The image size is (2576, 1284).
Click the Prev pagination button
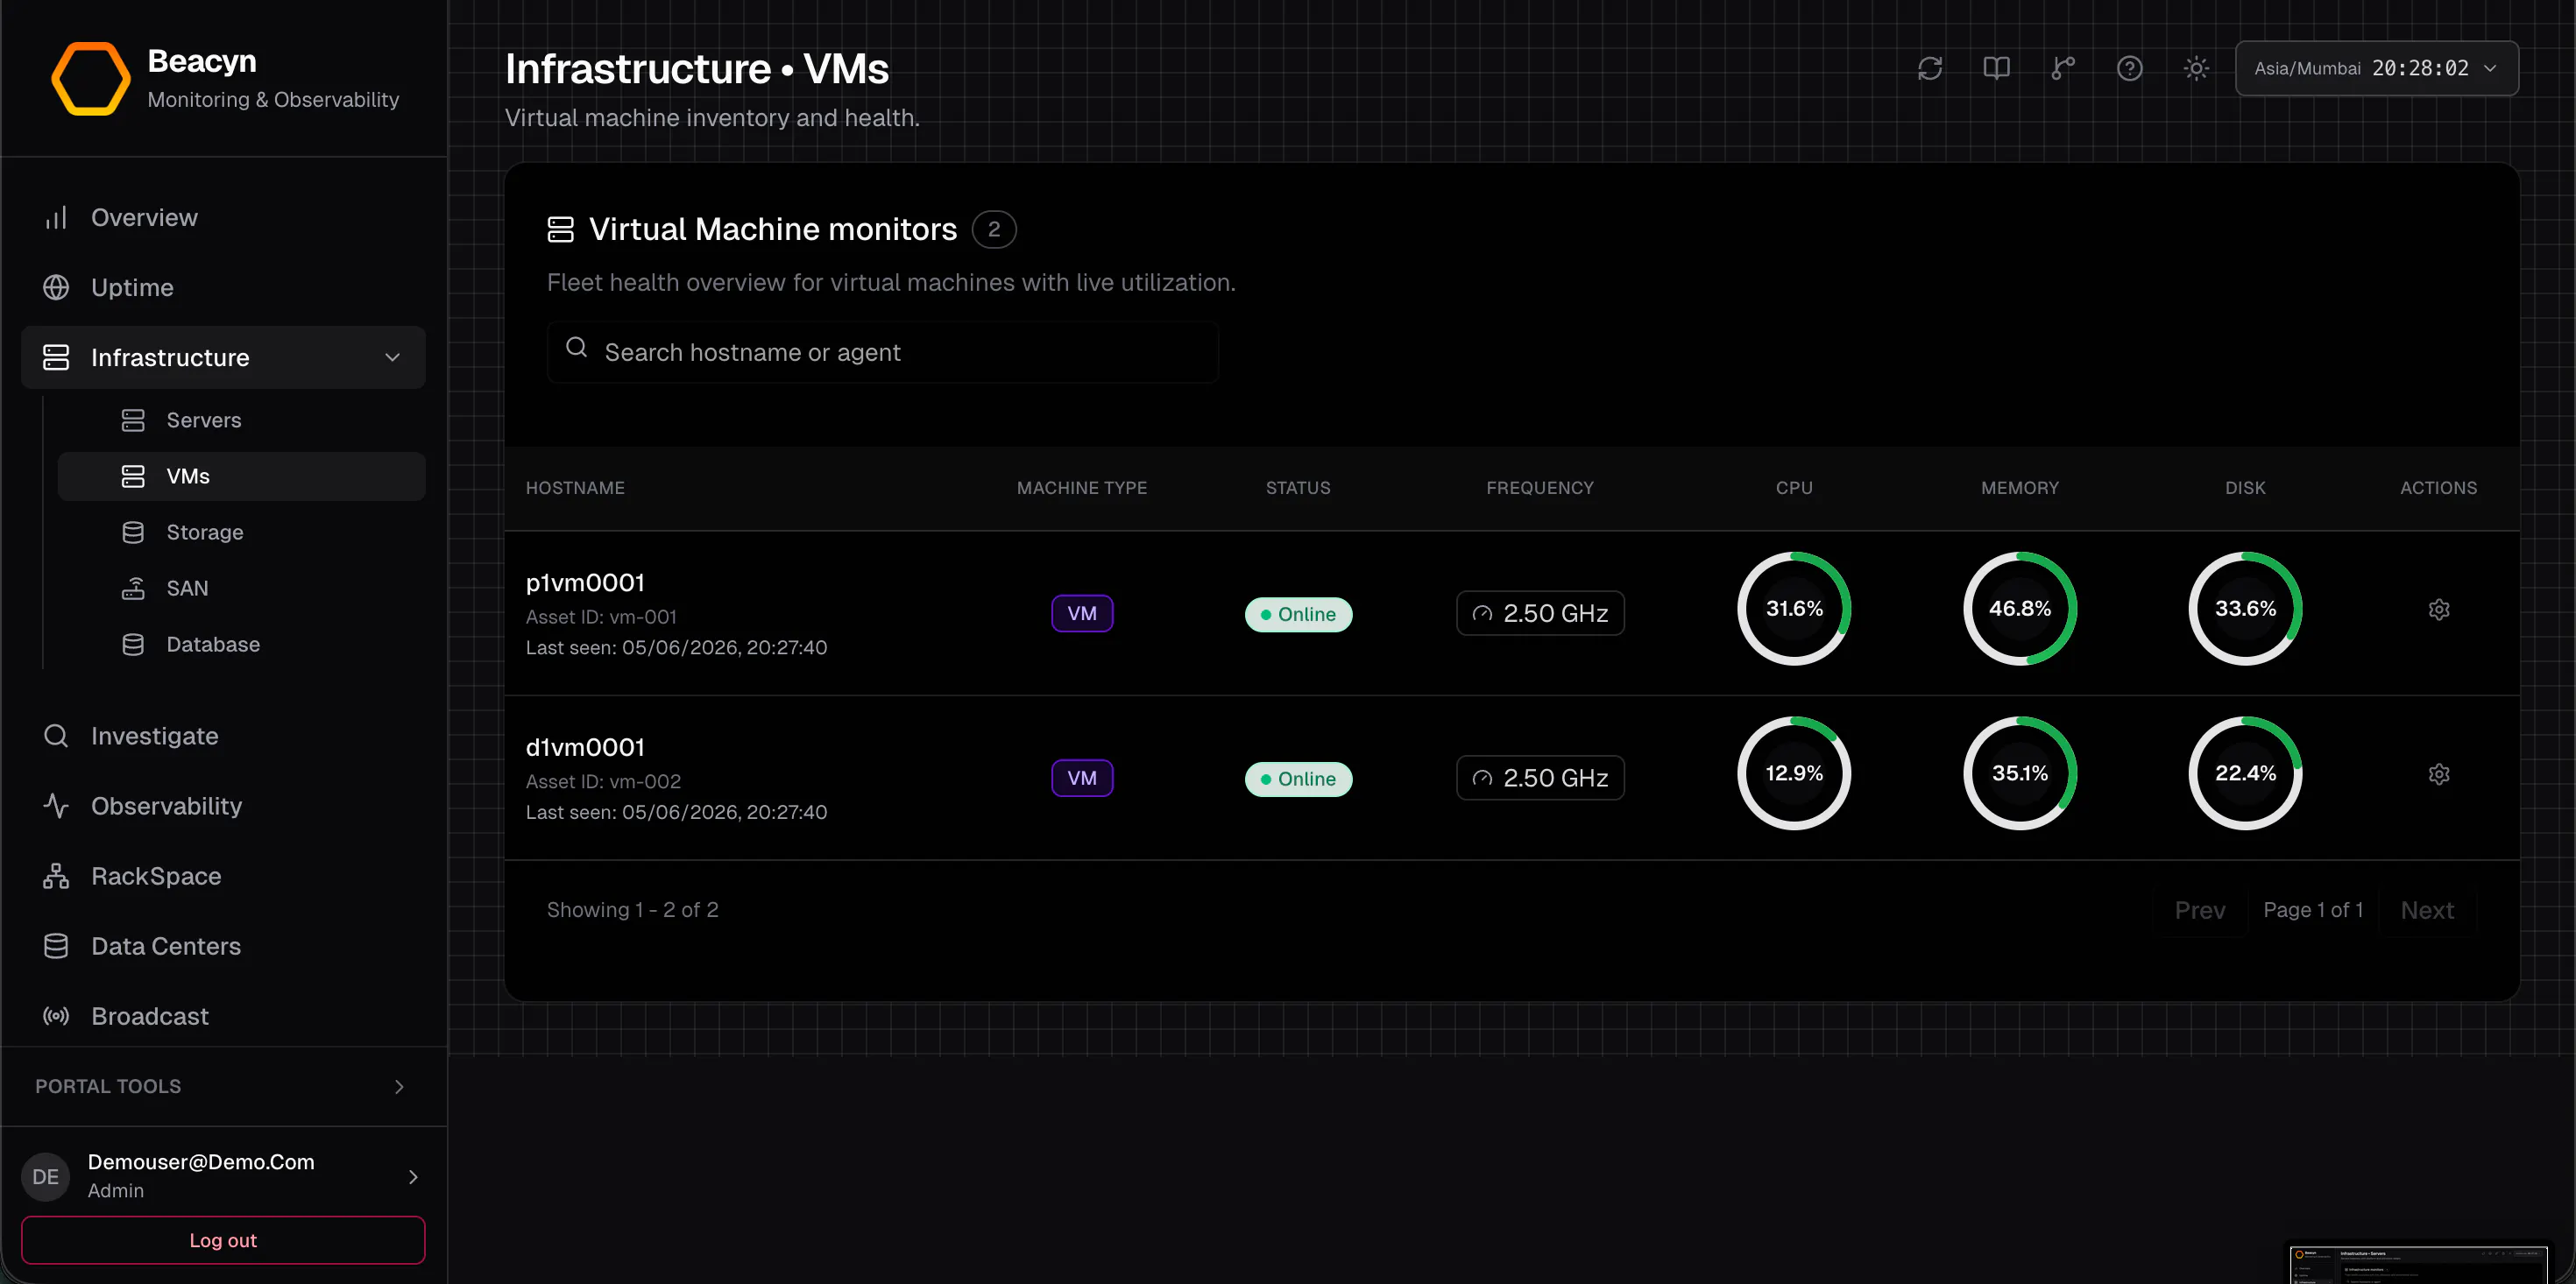tap(2199, 910)
